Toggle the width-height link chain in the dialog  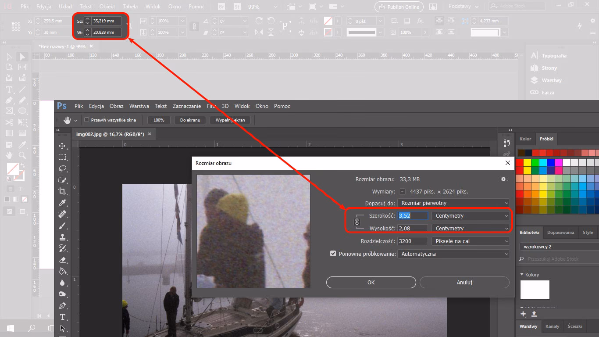click(357, 222)
